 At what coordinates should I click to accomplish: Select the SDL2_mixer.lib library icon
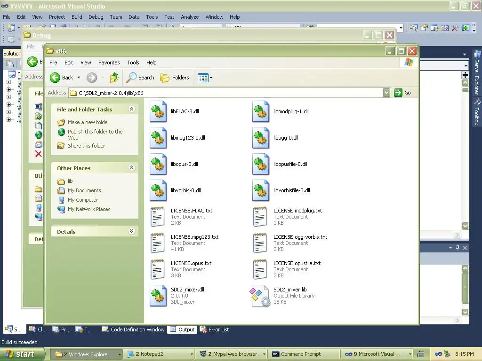[260, 296]
